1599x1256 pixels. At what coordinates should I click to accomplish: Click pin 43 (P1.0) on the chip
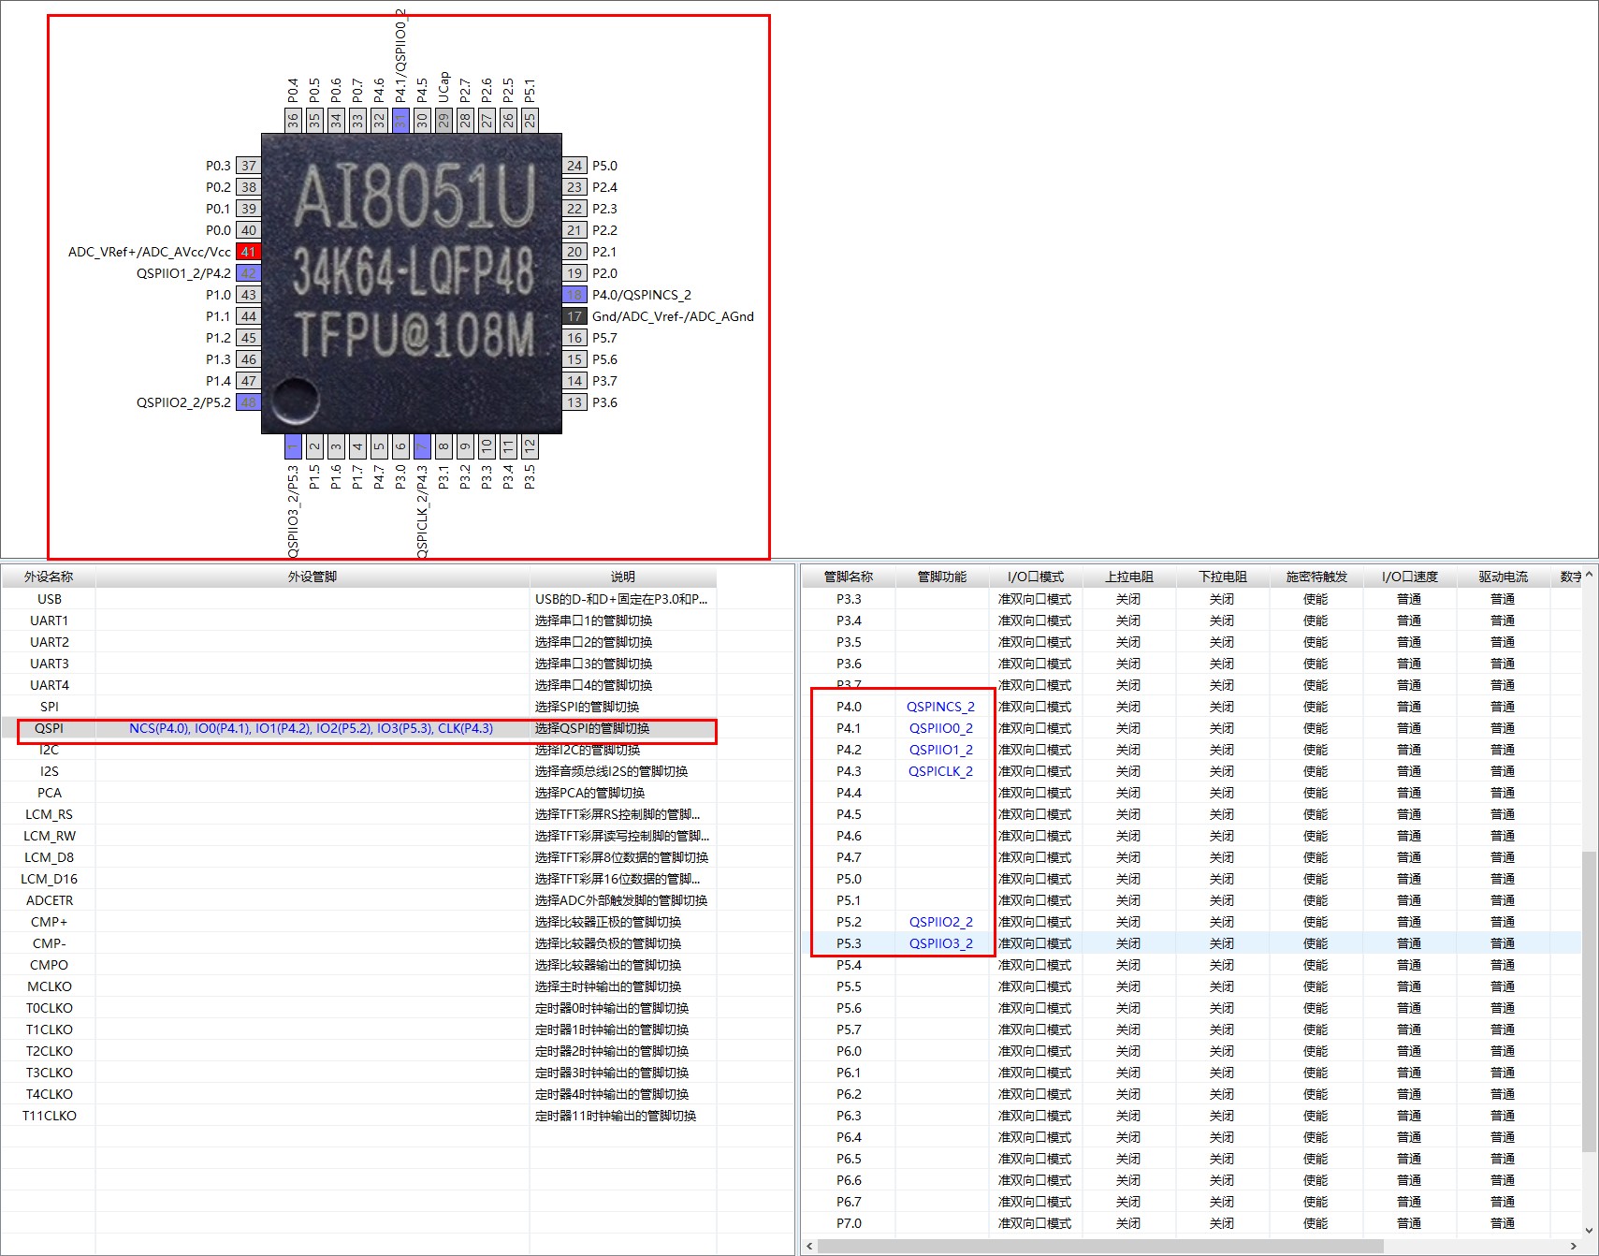point(248,295)
